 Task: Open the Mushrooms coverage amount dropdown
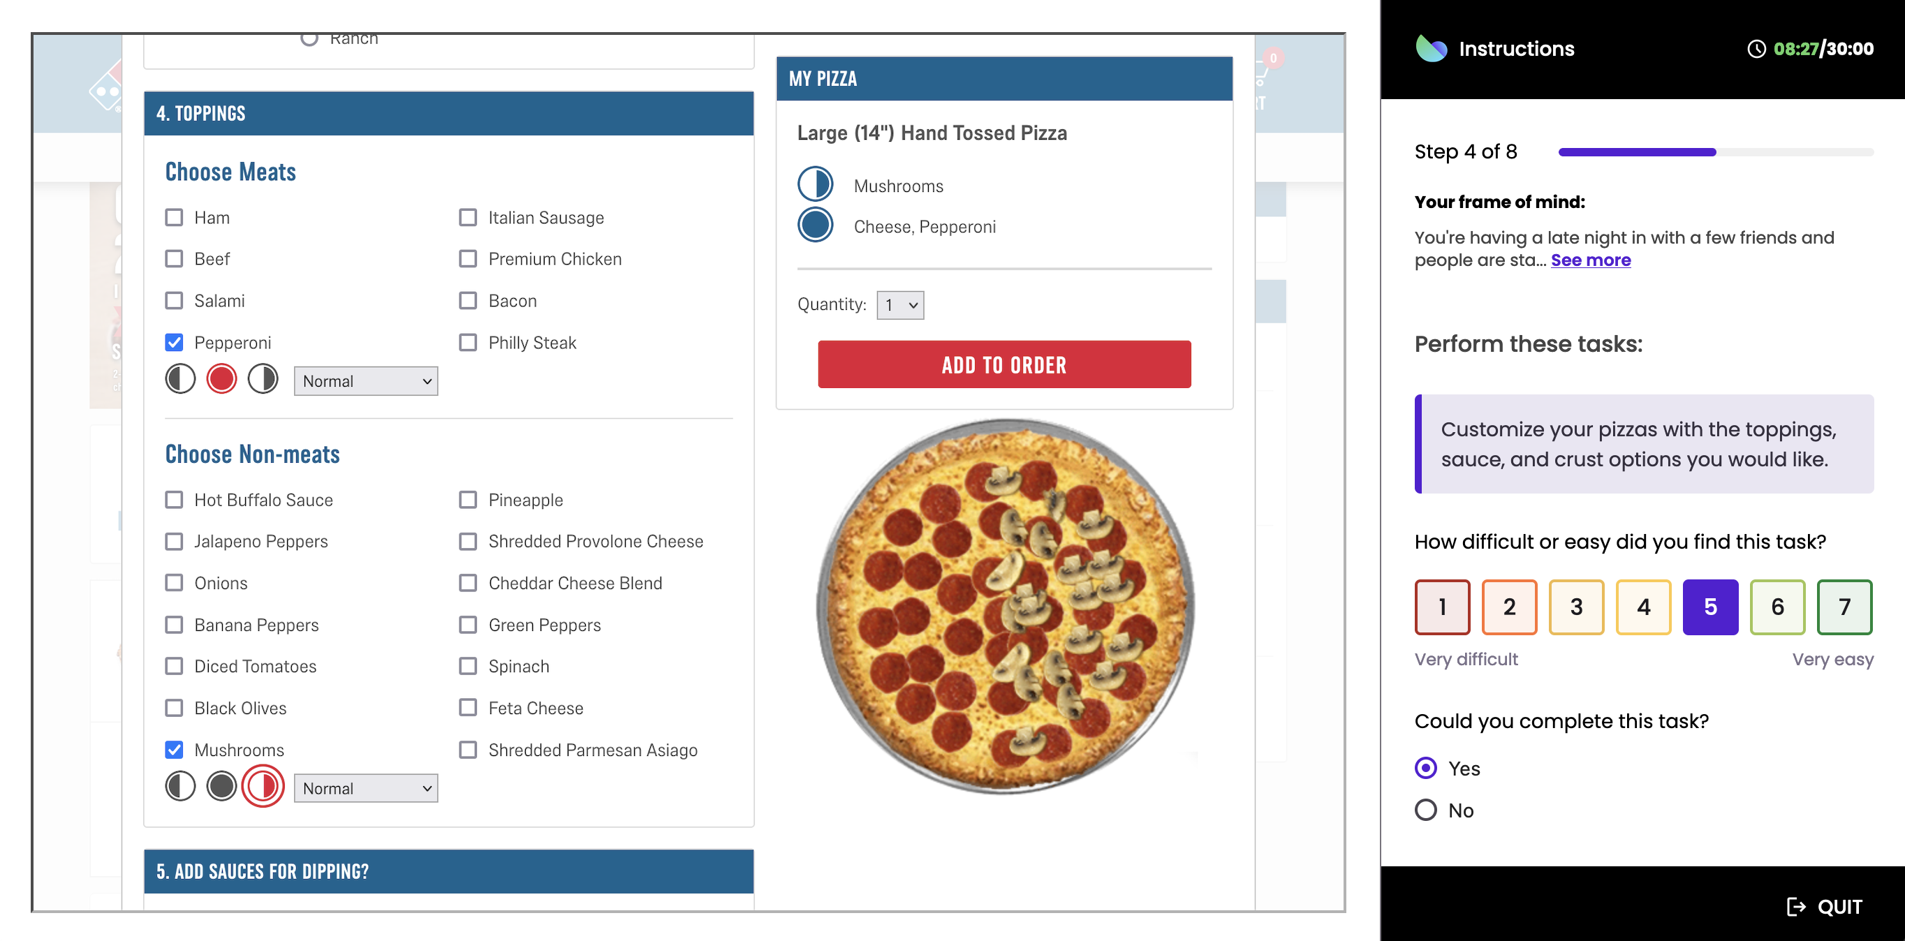click(x=365, y=788)
